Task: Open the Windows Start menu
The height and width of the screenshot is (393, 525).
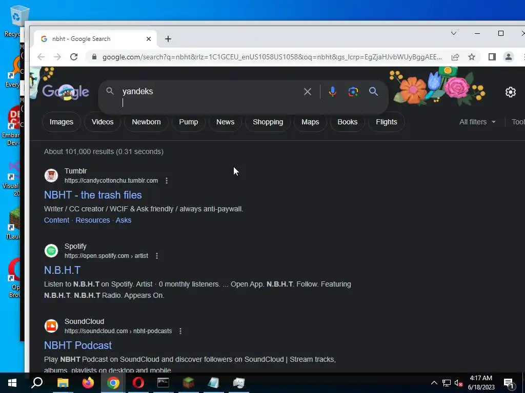Action: click(12, 383)
